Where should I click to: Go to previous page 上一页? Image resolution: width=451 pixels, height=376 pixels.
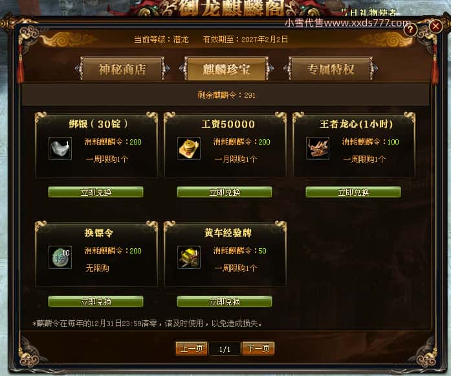point(192,349)
